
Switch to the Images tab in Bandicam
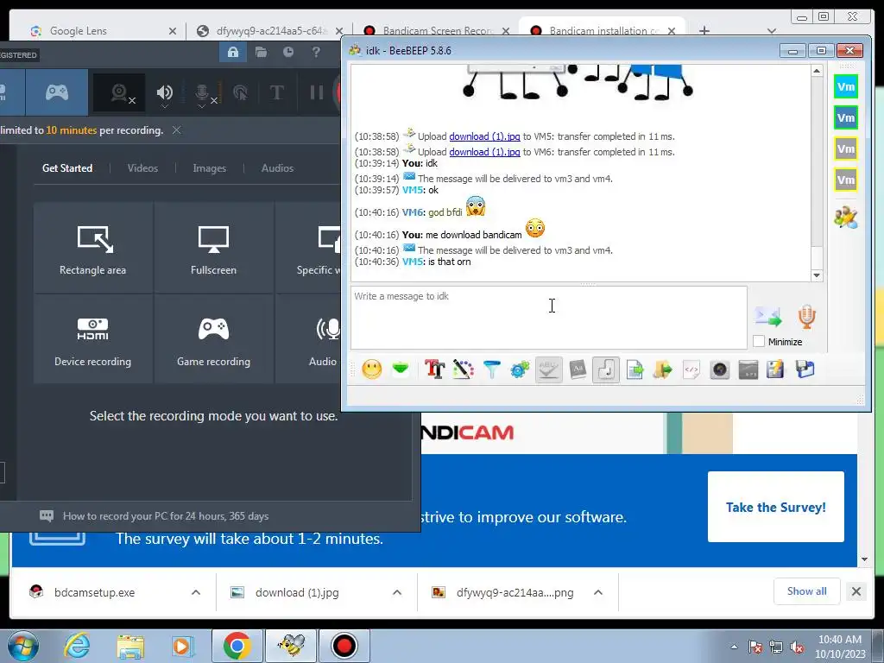209,168
